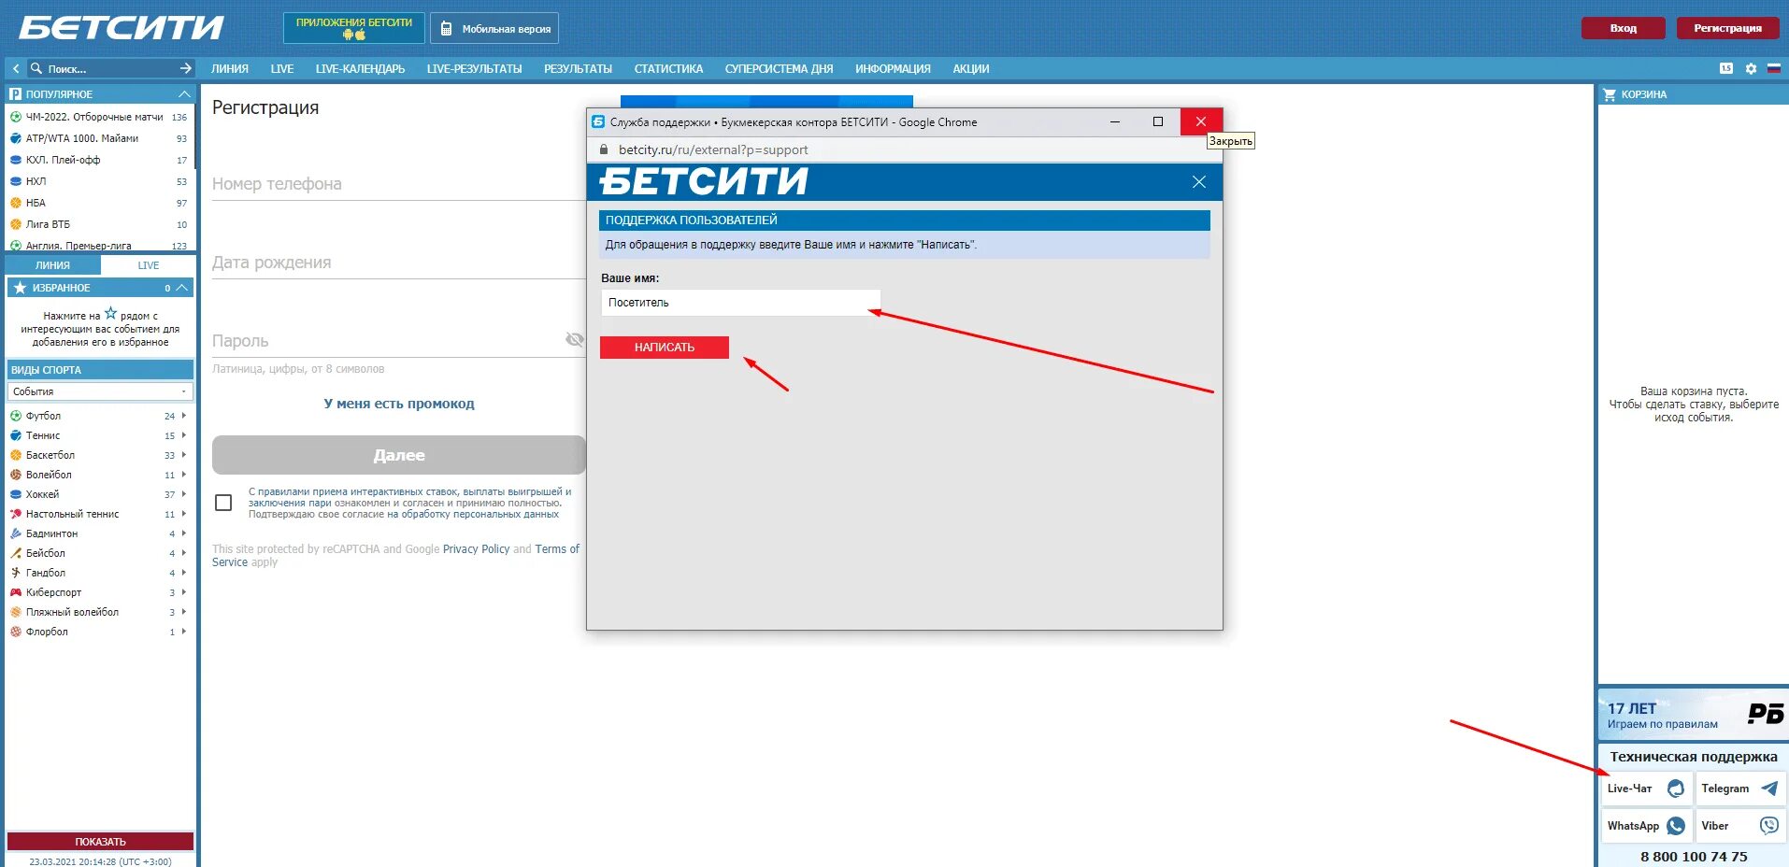The image size is (1789, 867).
Task: Click the Бейсбол sport icon
Action: [16, 553]
